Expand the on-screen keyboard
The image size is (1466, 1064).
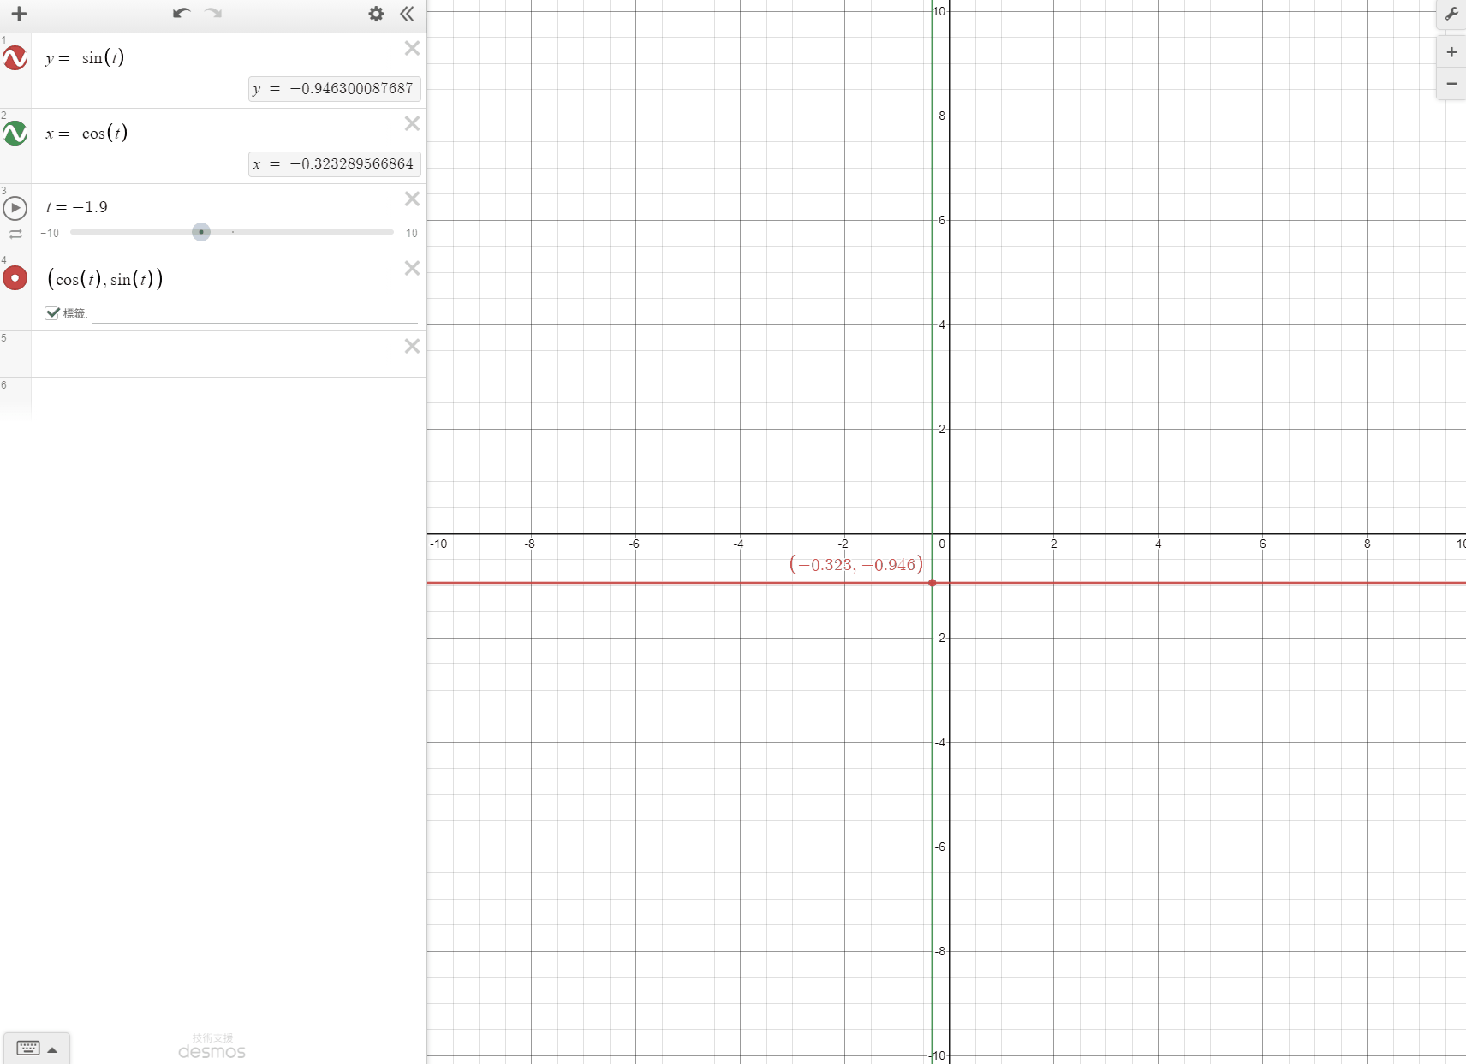(x=36, y=1049)
